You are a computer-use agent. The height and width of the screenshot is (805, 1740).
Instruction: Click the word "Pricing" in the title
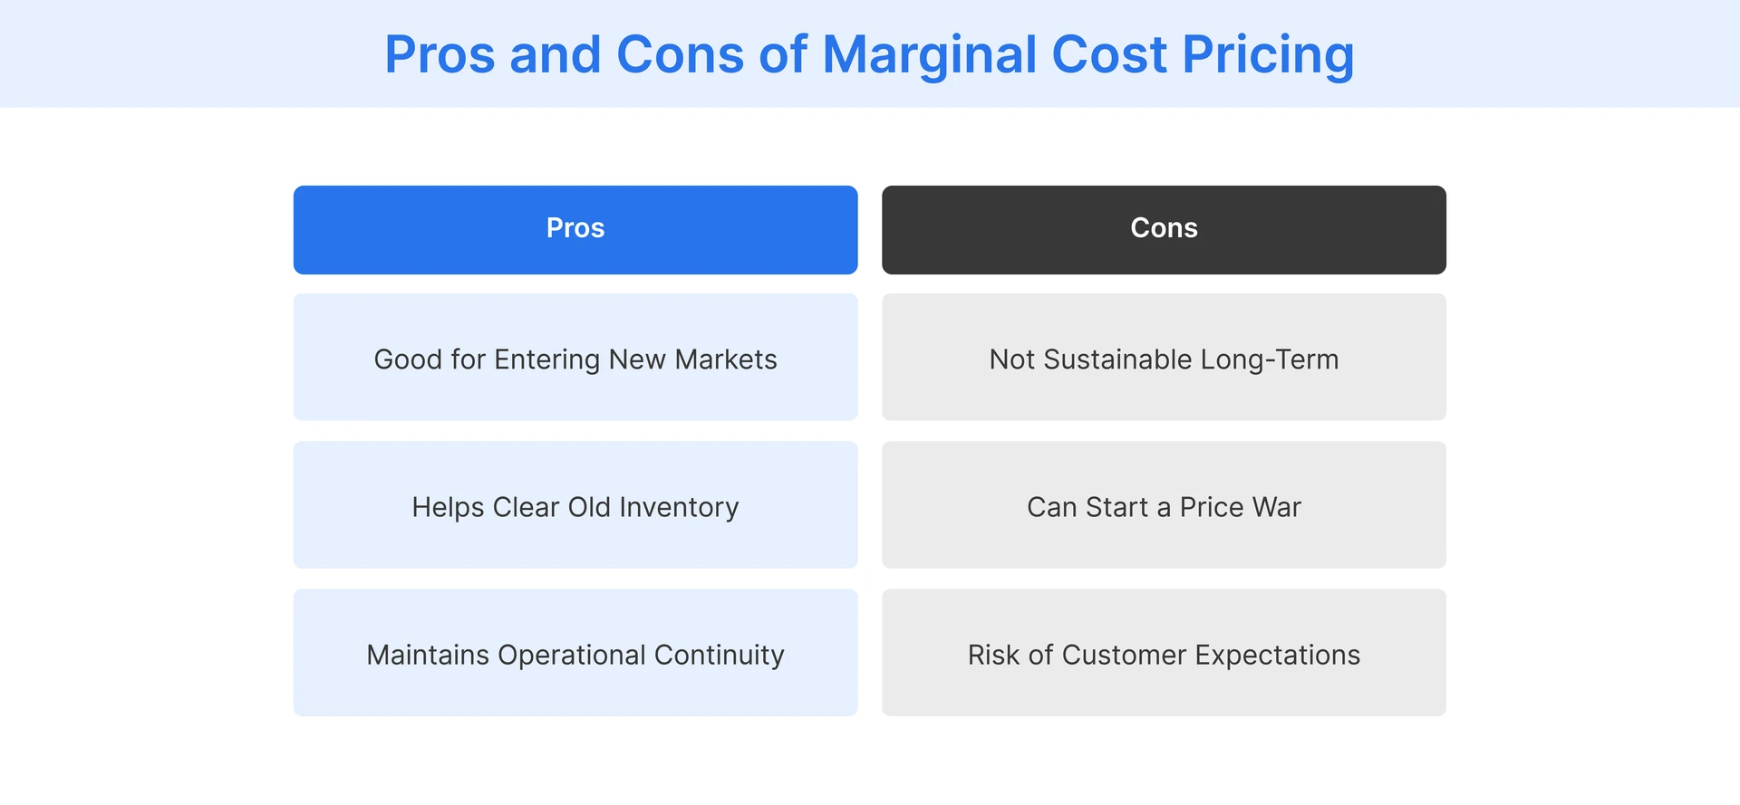click(1268, 54)
